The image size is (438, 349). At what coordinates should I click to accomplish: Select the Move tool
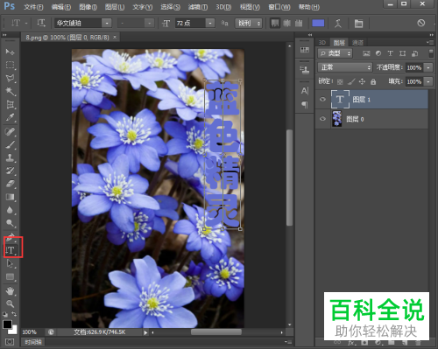pos(10,52)
